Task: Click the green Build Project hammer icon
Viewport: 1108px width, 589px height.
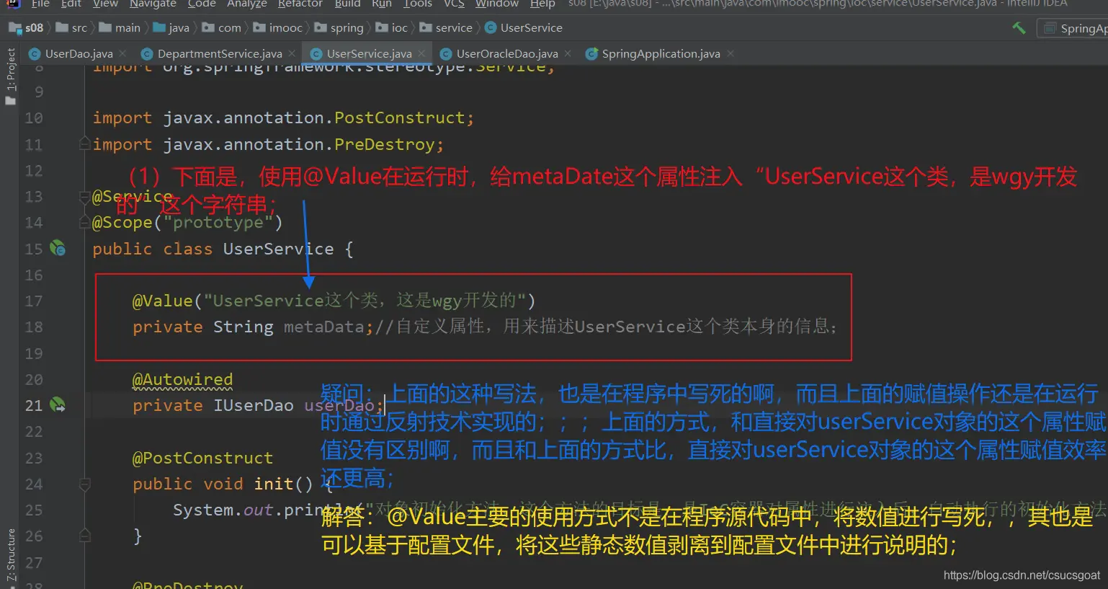Action: pyautogui.click(x=1019, y=27)
